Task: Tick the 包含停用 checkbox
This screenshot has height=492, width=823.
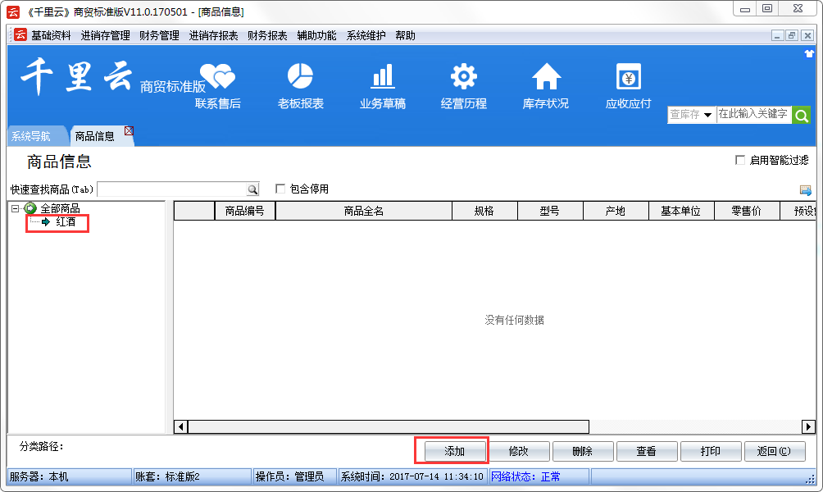Action: point(280,189)
